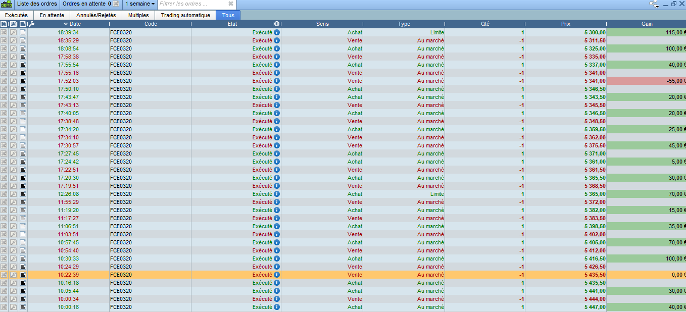Click the modify icon of 17:19:51 order

tap(14, 186)
